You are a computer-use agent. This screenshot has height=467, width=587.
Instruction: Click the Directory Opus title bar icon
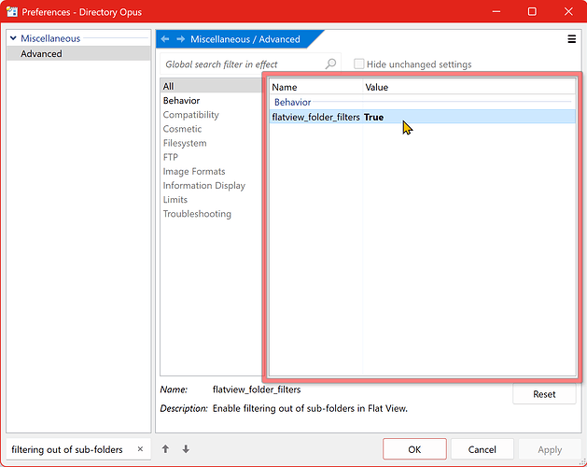tap(11, 11)
